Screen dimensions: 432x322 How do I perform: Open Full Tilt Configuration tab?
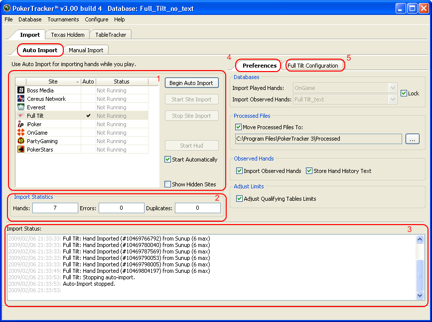(313, 66)
